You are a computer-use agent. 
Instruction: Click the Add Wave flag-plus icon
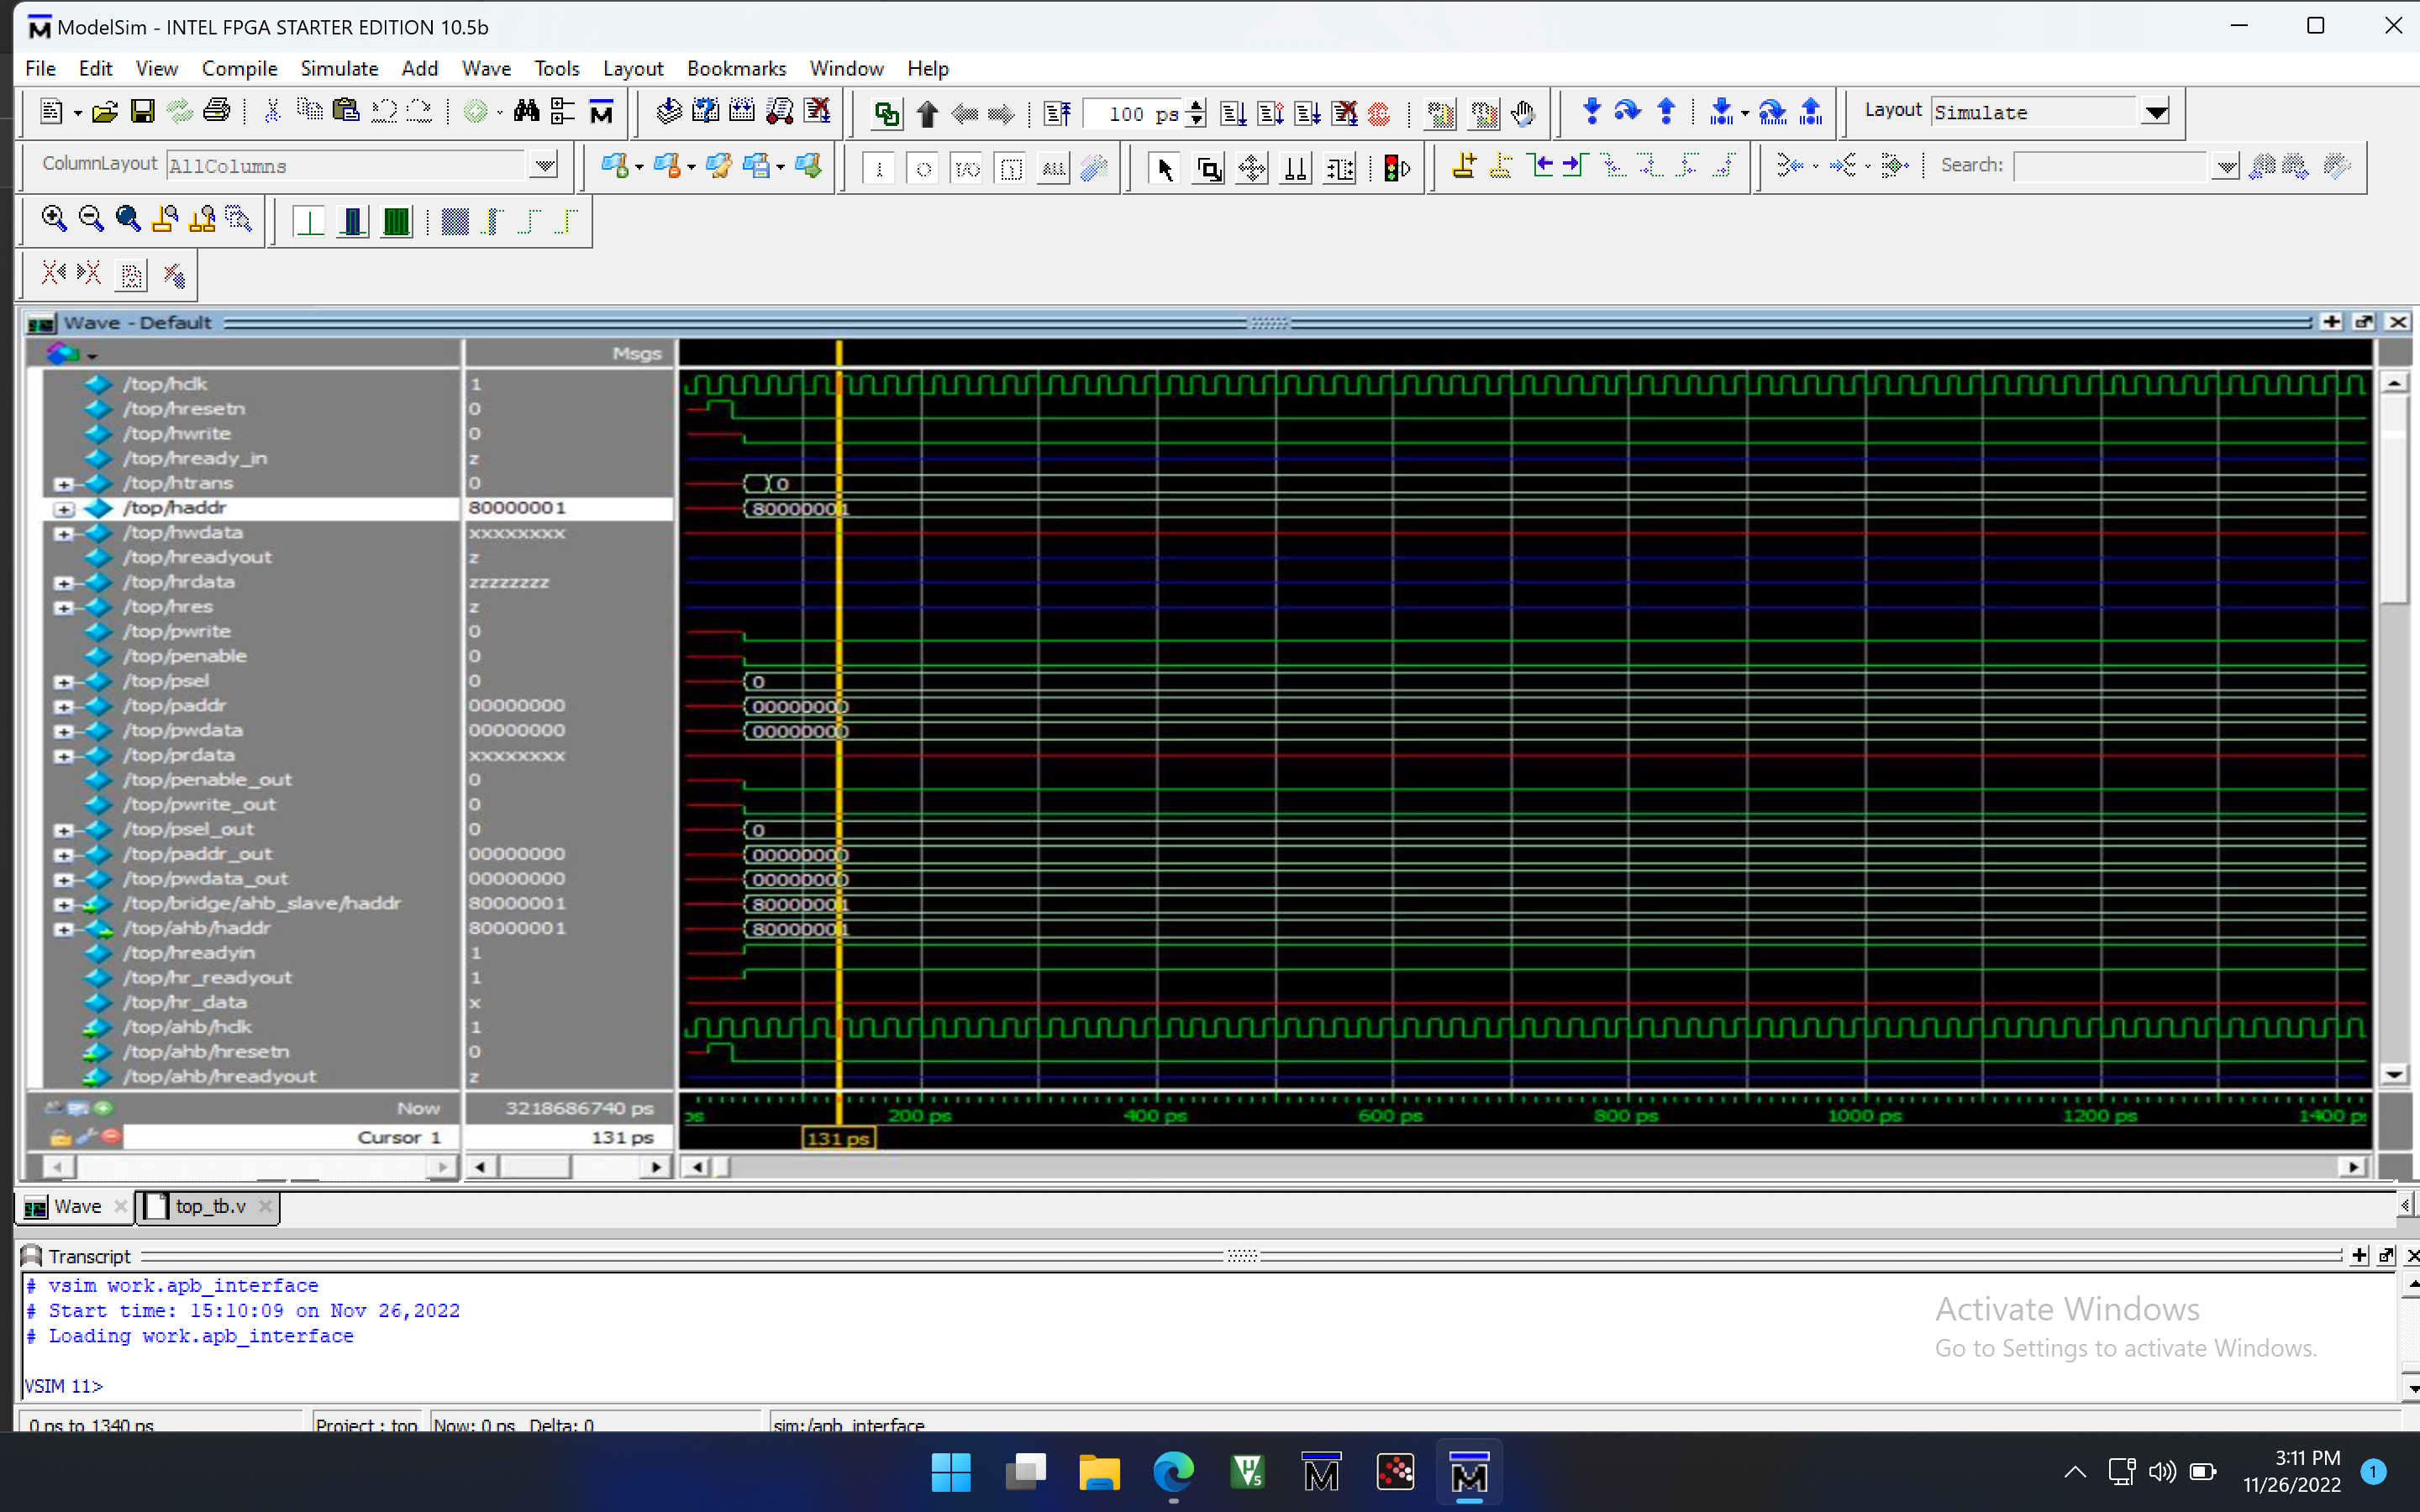coord(614,166)
